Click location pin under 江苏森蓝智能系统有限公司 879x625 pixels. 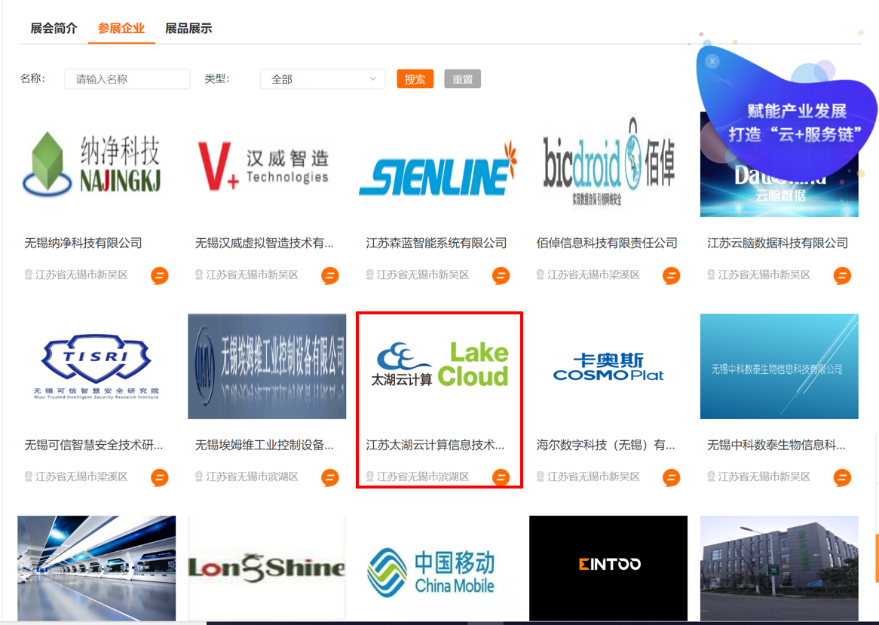369,274
